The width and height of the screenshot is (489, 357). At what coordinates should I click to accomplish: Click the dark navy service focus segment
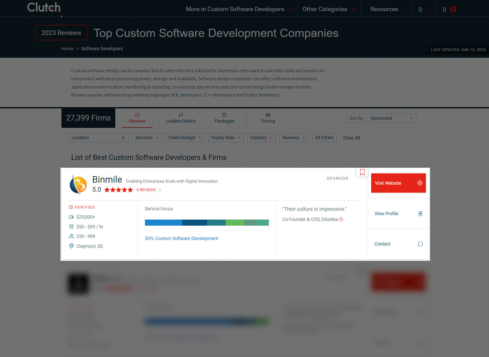coord(195,222)
